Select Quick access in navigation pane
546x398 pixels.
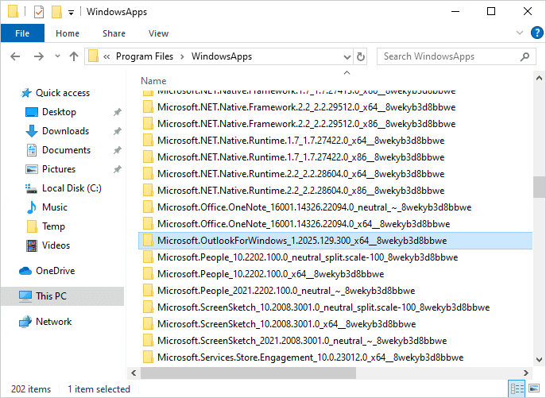[x=63, y=93]
